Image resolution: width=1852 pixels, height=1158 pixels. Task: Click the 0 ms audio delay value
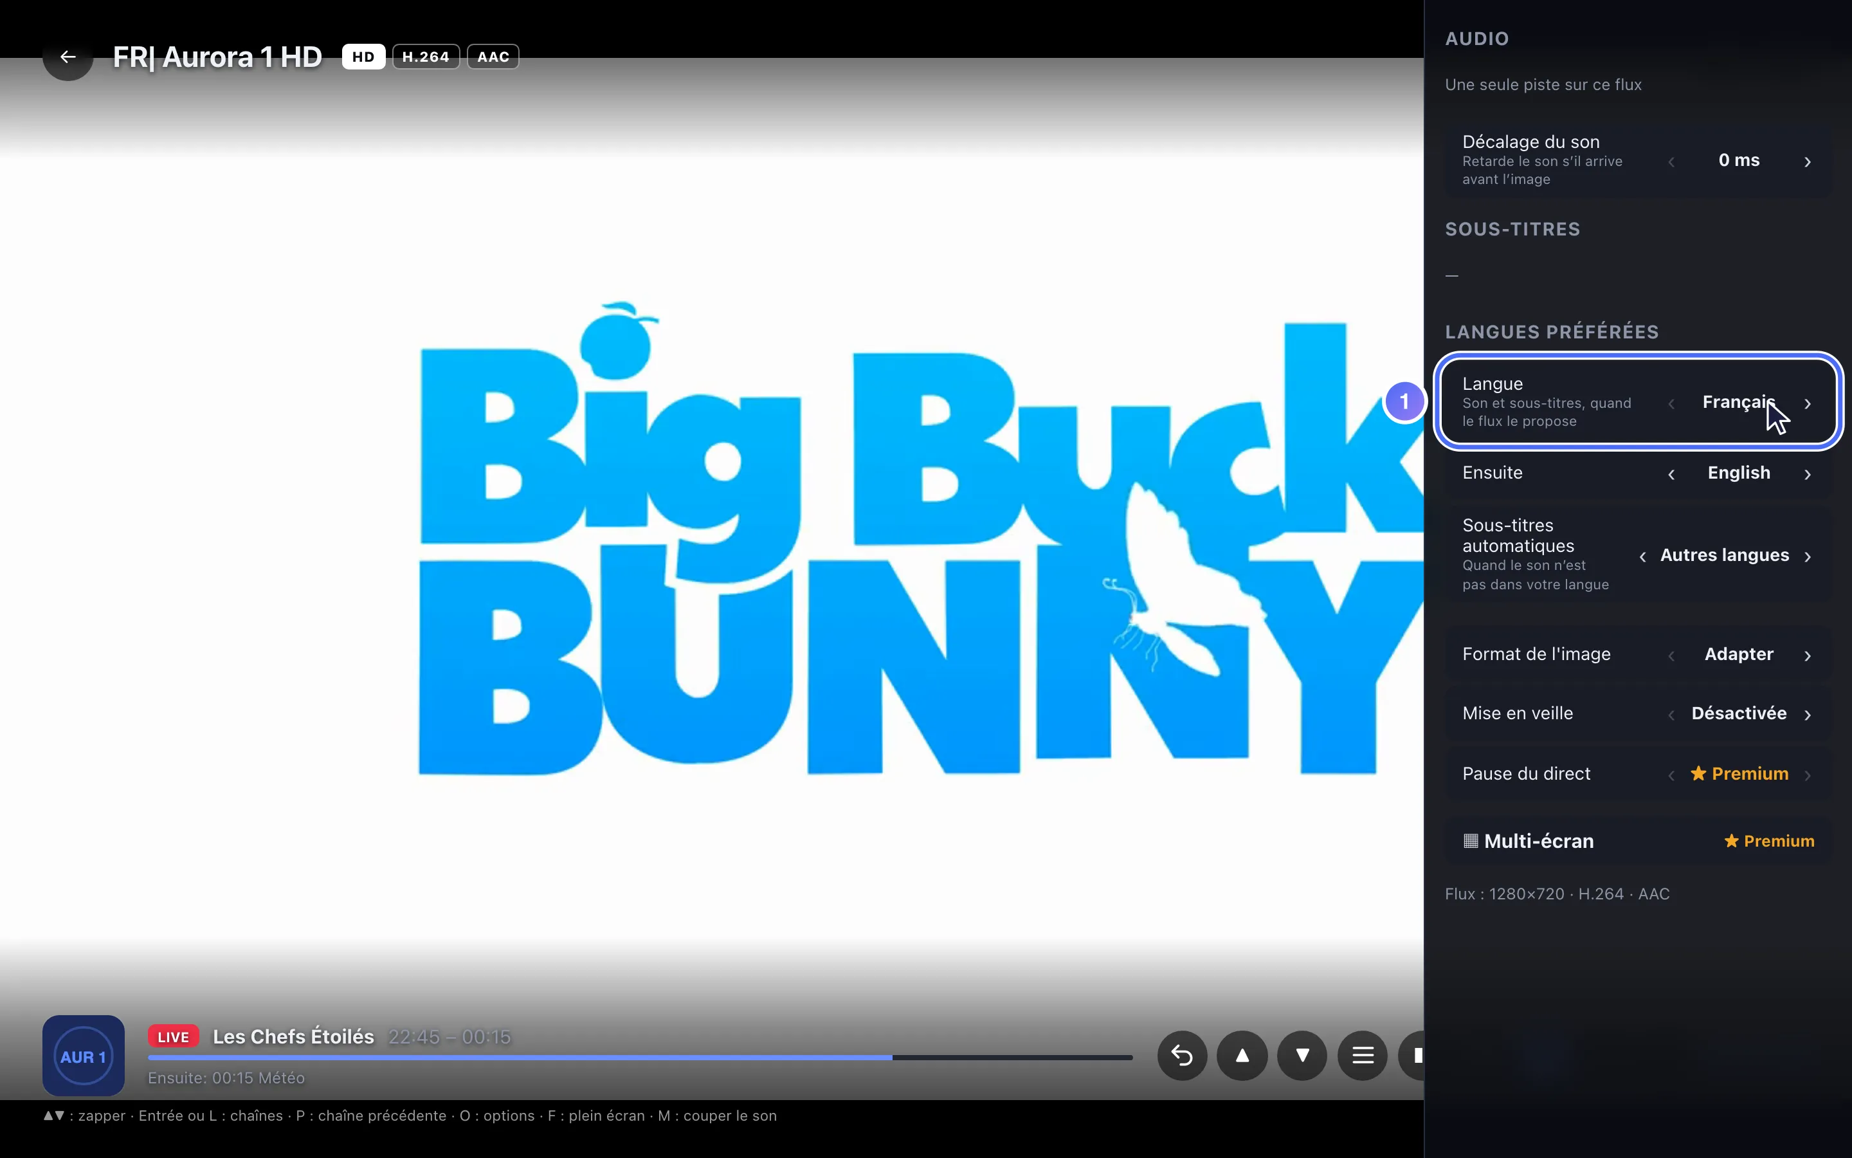coord(1739,160)
